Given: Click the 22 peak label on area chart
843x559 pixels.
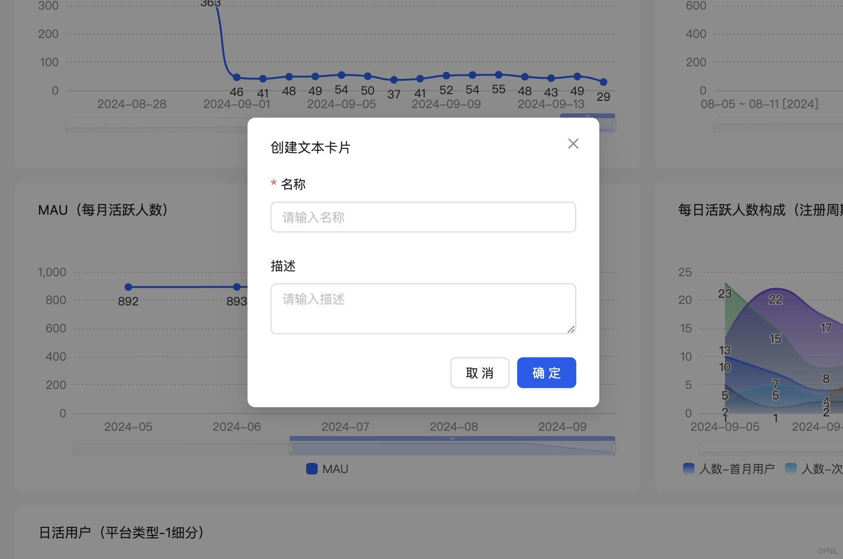Looking at the screenshot, I should click(x=775, y=299).
